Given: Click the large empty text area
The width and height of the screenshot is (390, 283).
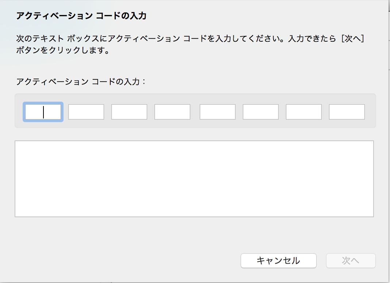Looking at the screenshot, I should 194,178.
